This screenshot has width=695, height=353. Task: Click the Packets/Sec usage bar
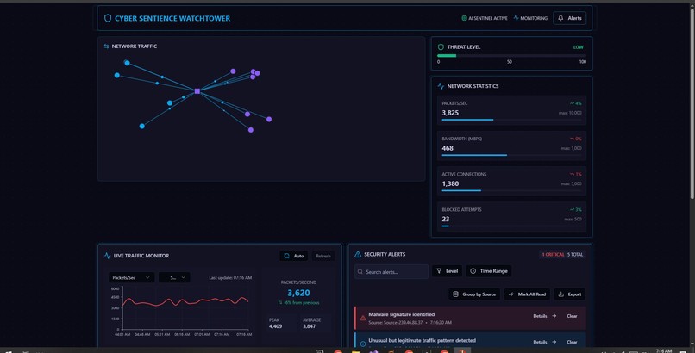coord(511,120)
